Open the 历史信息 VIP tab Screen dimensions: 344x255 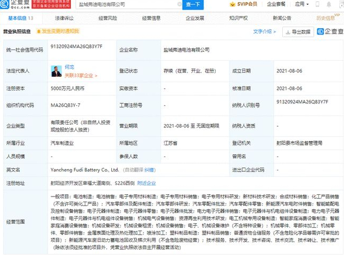pos(328,18)
